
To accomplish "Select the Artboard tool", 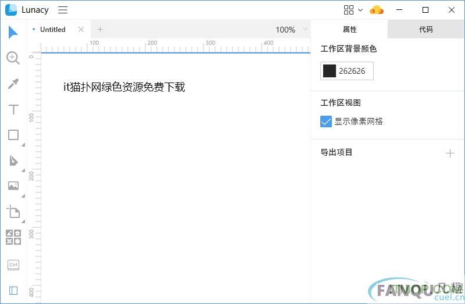I will pos(13,212).
